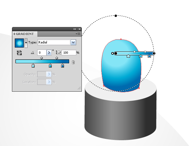Select the middle cyan gradient stop in the panel

pyautogui.click(x=50, y=66)
